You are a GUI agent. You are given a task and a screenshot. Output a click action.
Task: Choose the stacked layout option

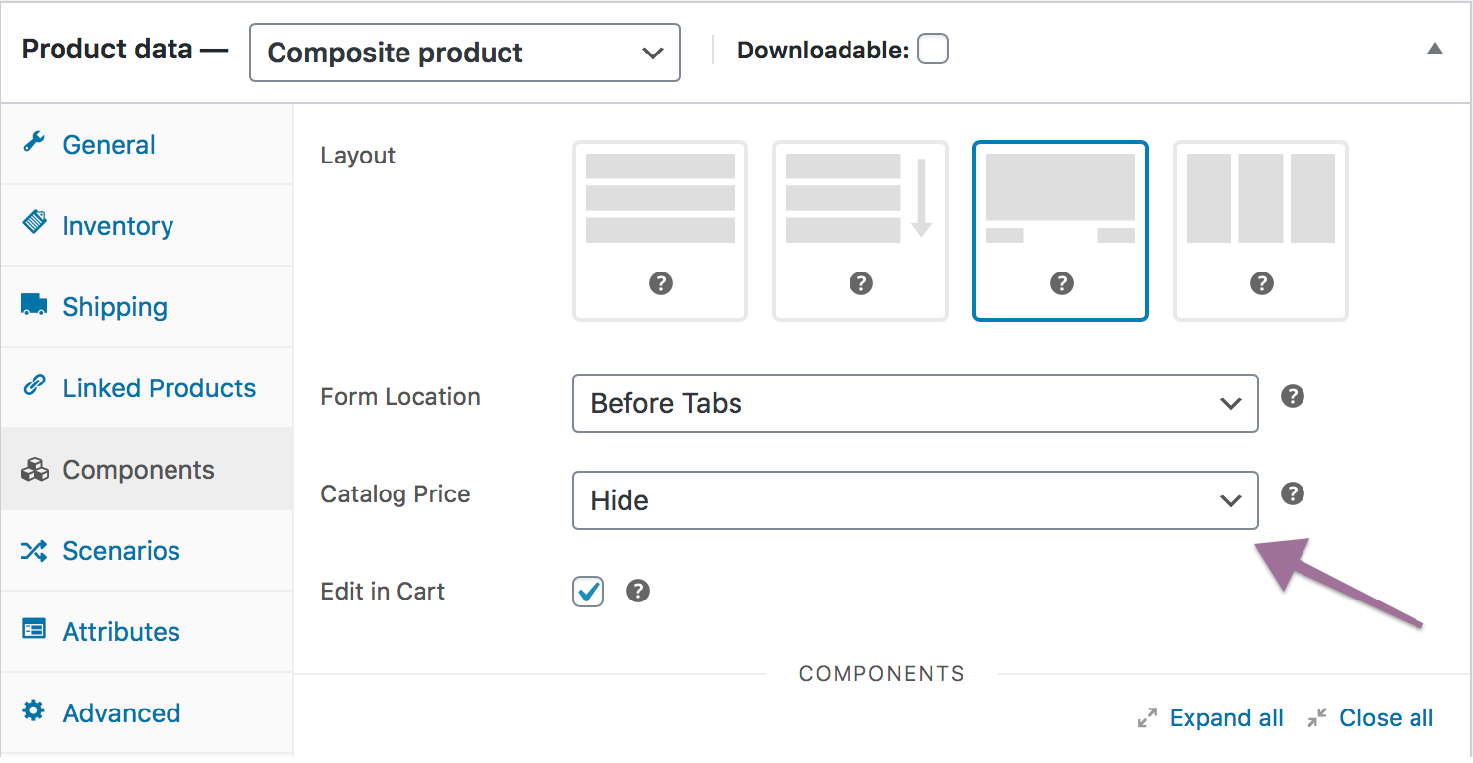660,231
